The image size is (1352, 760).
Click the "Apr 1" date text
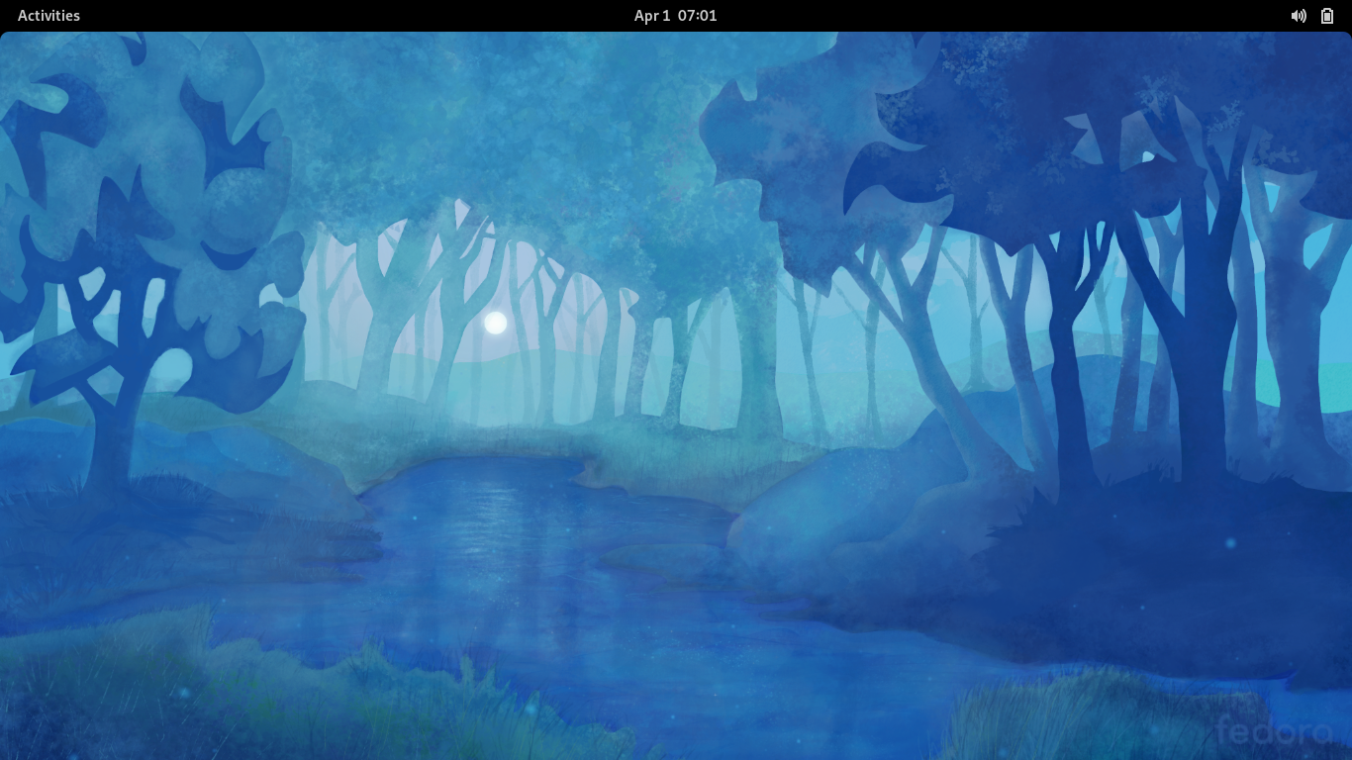[x=651, y=16]
